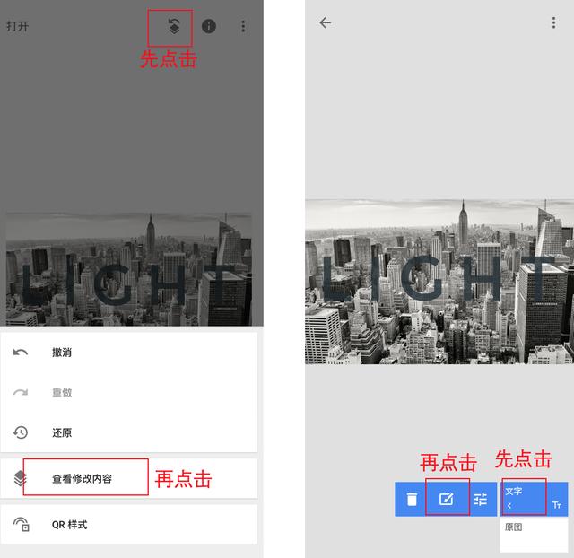The width and height of the screenshot is (574, 558).
Task: Go back with the arrow in right screen
Action: pos(325,22)
